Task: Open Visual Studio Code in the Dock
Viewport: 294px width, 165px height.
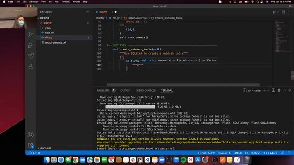Action: coord(147,160)
